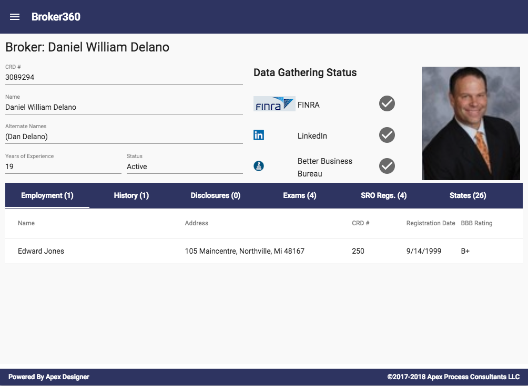Click the FINRA logo icon

click(275, 104)
